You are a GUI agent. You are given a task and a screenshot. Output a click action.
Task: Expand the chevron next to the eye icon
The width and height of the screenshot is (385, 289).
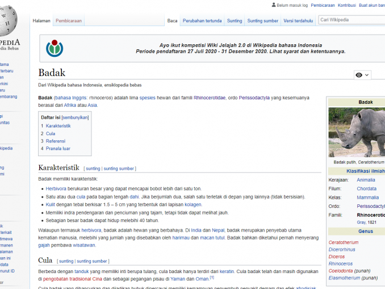367,75
